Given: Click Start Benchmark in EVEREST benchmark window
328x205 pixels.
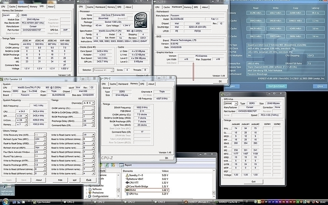Looking at the screenshot, I should click(x=276, y=86).
